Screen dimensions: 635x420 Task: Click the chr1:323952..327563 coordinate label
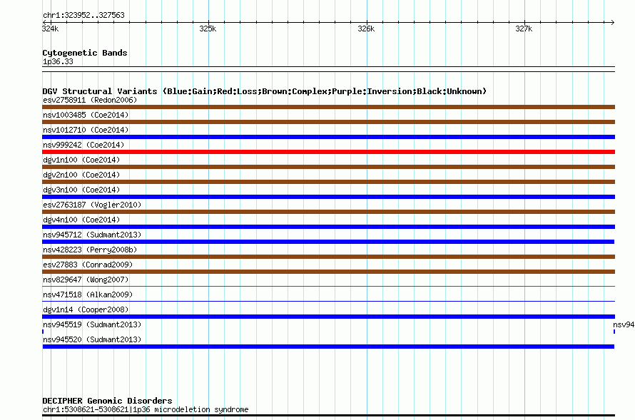tap(83, 16)
